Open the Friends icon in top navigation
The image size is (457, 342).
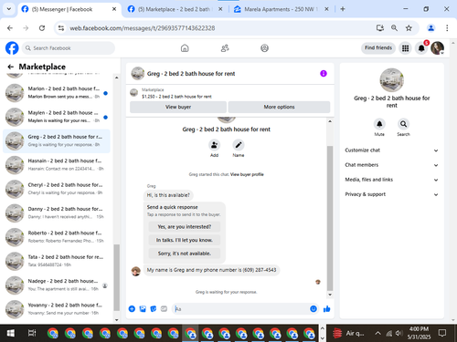[x=225, y=48]
